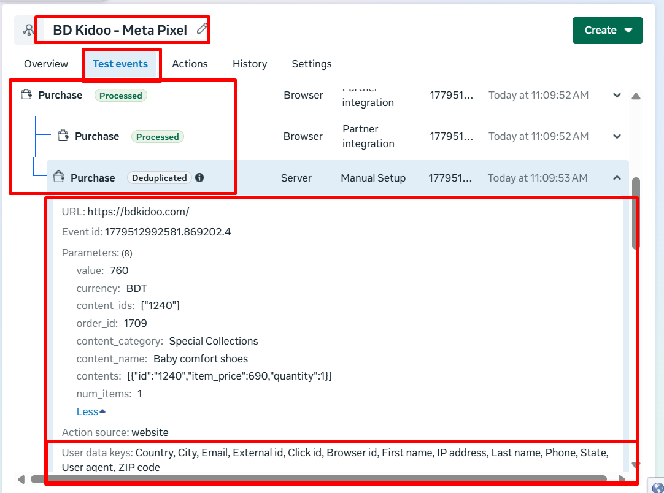Image resolution: width=664 pixels, height=493 pixels.
Task: Click Manual Setup cell
Action: [373, 178]
